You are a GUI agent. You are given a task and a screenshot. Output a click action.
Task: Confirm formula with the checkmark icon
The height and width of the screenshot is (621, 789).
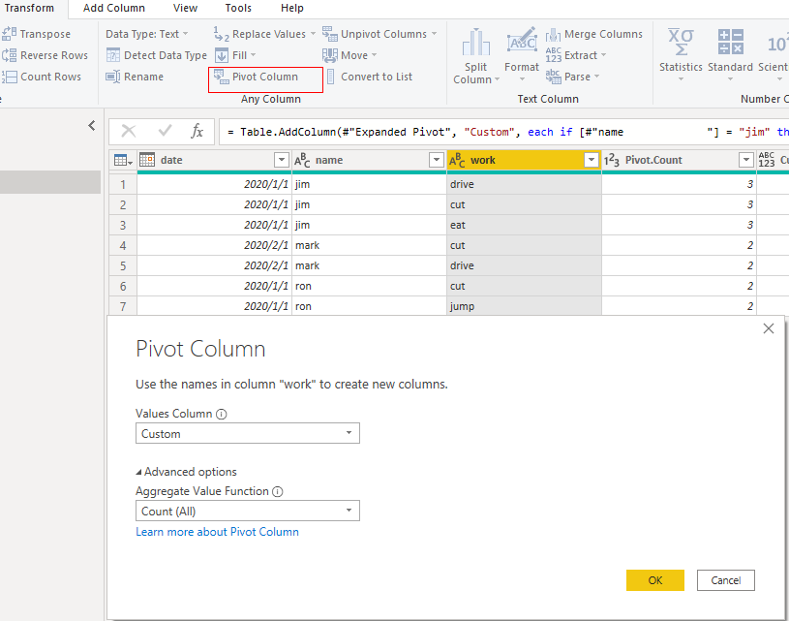[x=165, y=131]
